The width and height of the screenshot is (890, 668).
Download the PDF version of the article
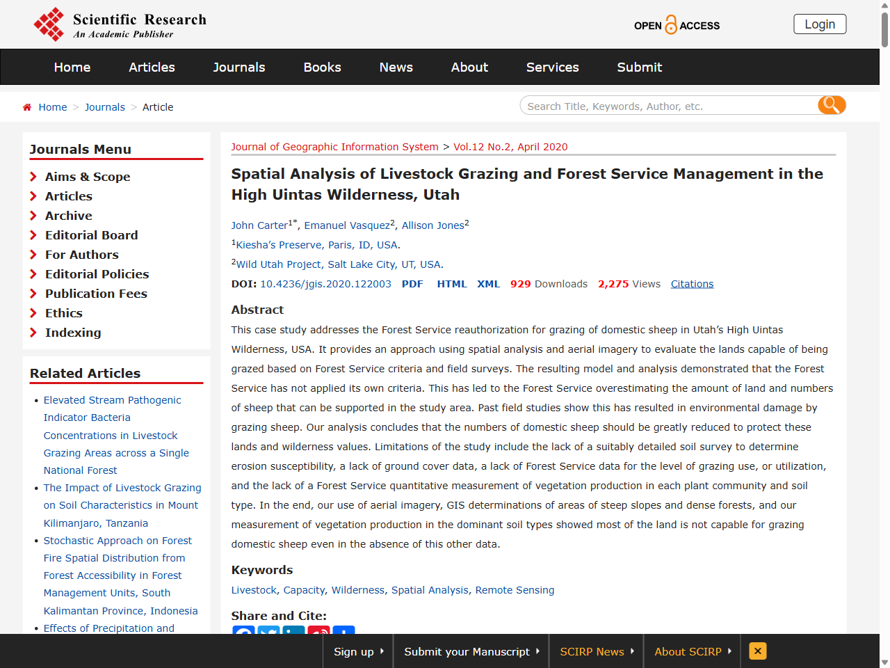[x=412, y=283]
